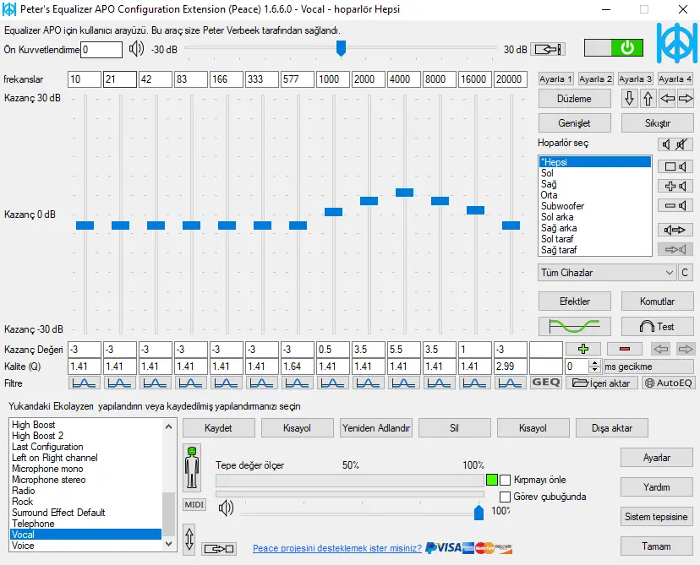
Task: Click the Genişlet expand button
Action: (574, 123)
